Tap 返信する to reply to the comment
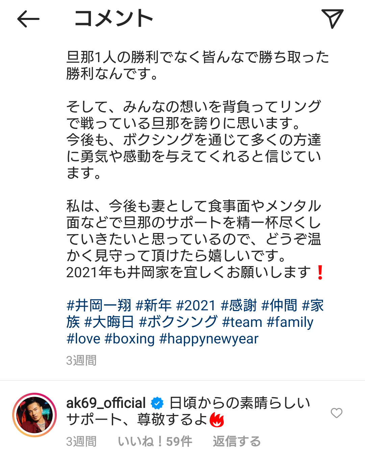The image size is (365, 465). 237,441
